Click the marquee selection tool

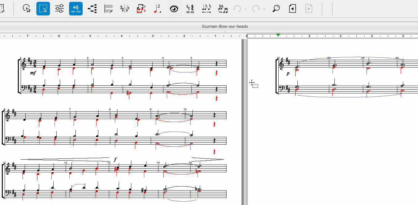43,9
